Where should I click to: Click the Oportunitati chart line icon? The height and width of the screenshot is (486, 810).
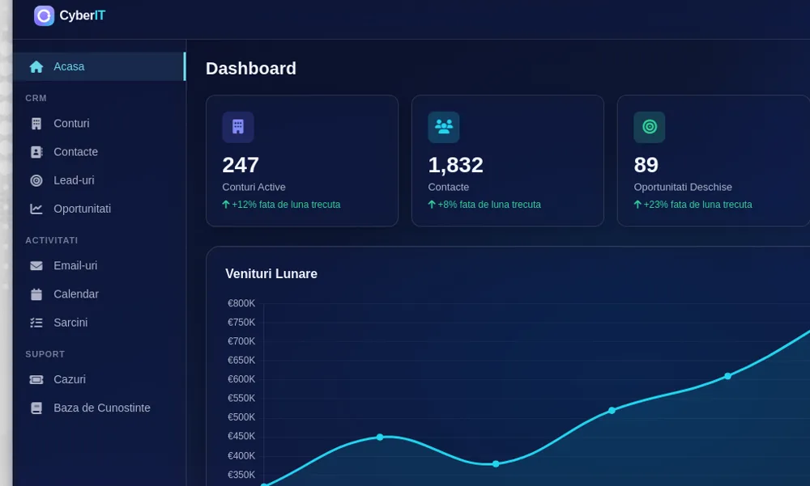point(36,209)
